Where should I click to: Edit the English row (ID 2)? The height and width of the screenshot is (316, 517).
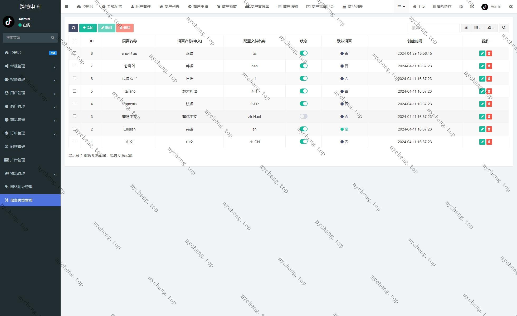pos(482,129)
